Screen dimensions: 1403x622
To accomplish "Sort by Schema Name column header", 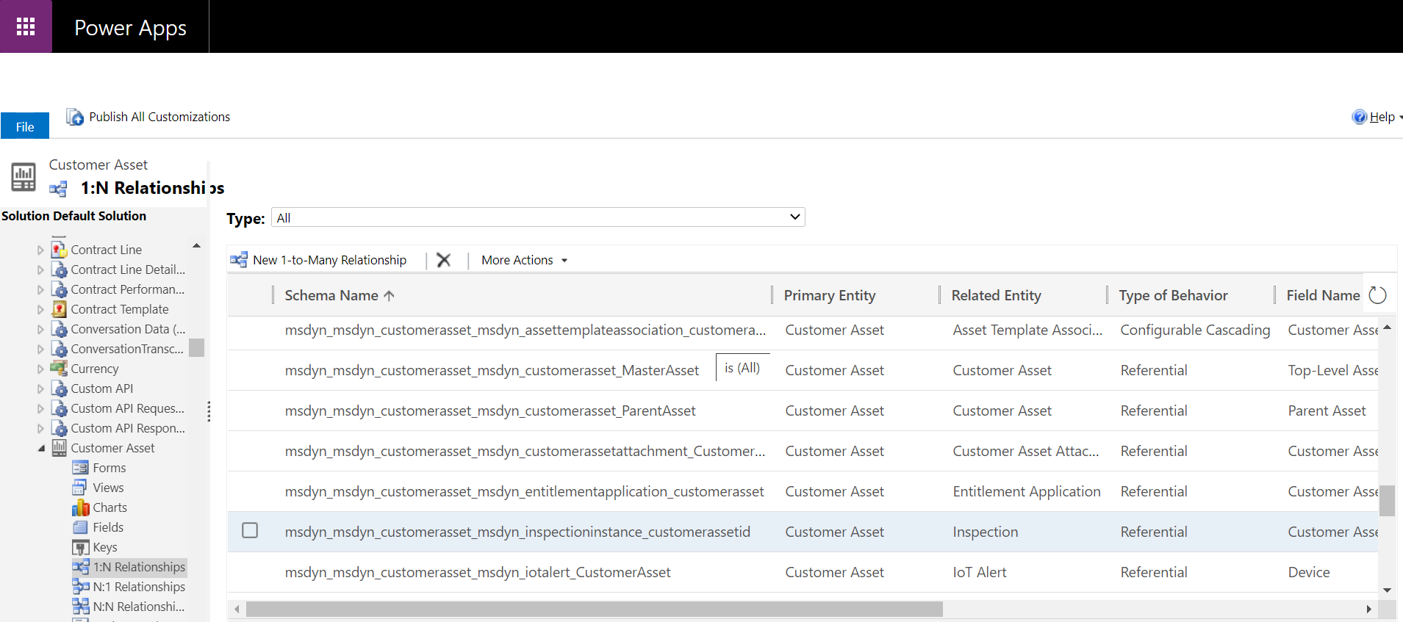I will pos(340,295).
